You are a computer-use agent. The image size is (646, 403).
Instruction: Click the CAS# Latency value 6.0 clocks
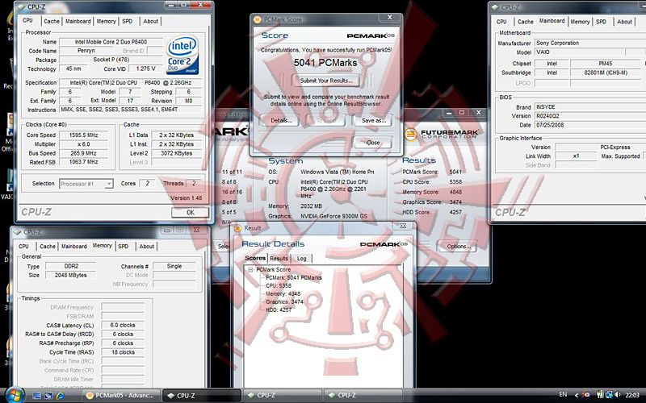coord(123,325)
